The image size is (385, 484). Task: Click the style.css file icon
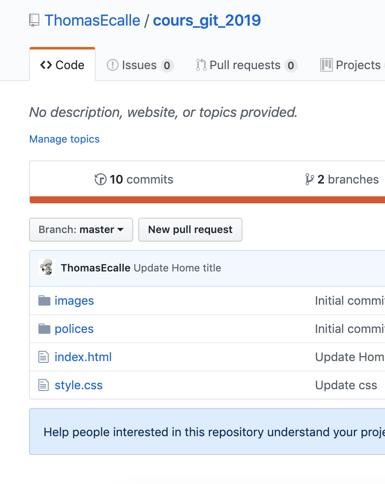[x=44, y=385]
